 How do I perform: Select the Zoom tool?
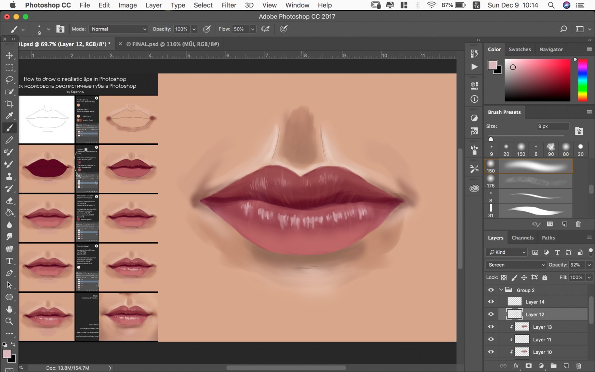10,321
